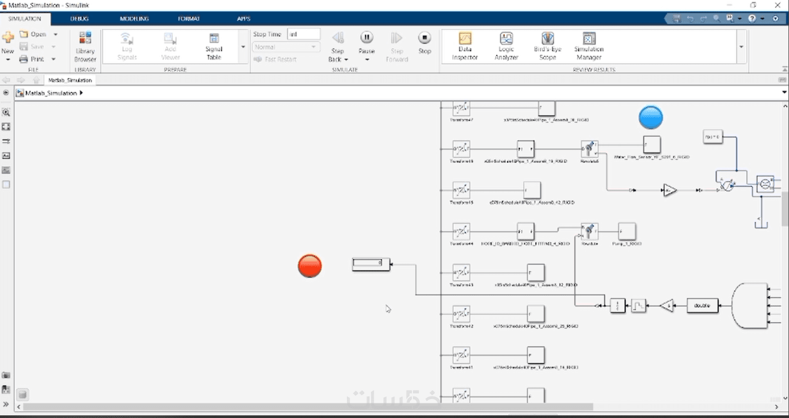Expand the Prepare gallery
The width and height of the screenshot is (789, 418).
pos(243,47)
